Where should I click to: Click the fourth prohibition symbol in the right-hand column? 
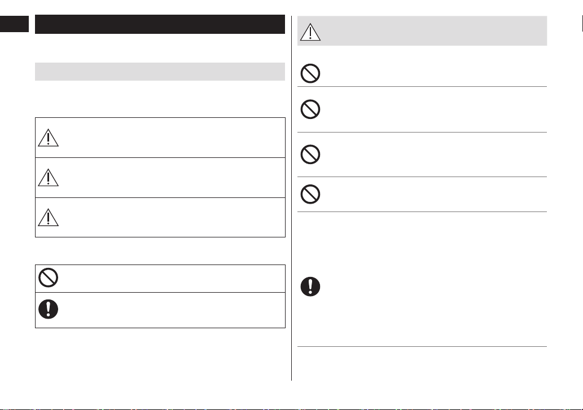tap(310, 194)
